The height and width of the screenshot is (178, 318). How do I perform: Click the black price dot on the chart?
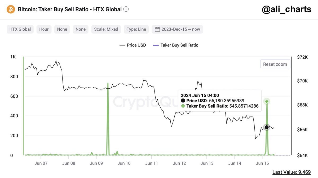267,127
